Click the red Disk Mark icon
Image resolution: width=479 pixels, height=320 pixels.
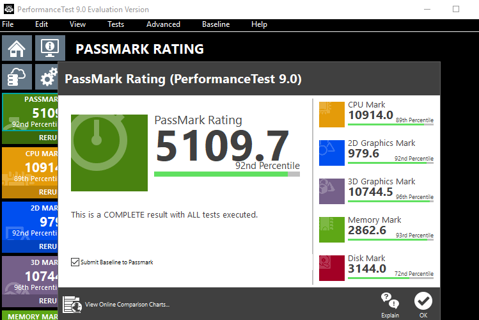(x=332, y=268)
